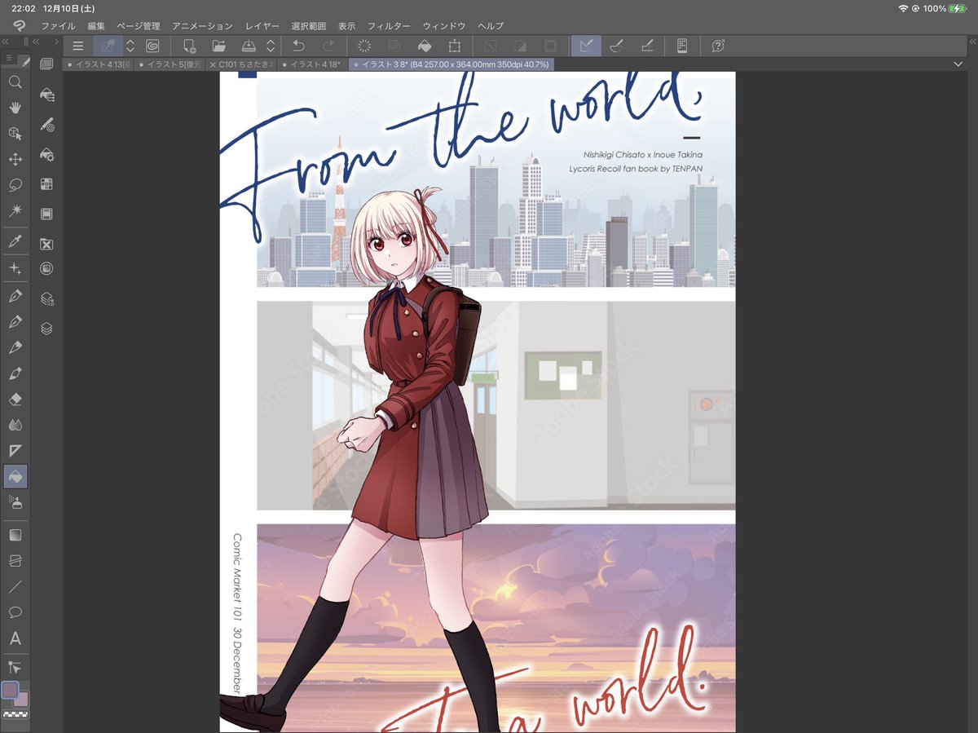Screen dimensions: 978x733
Task: Select the Gradient tool
Action: pyautogui.click(x=15, y=535)
